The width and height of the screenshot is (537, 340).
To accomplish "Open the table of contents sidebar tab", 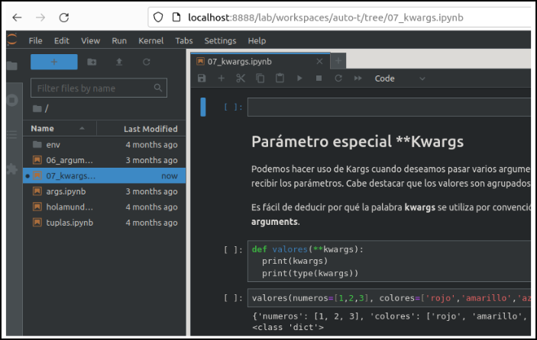I will pos(12,134).
